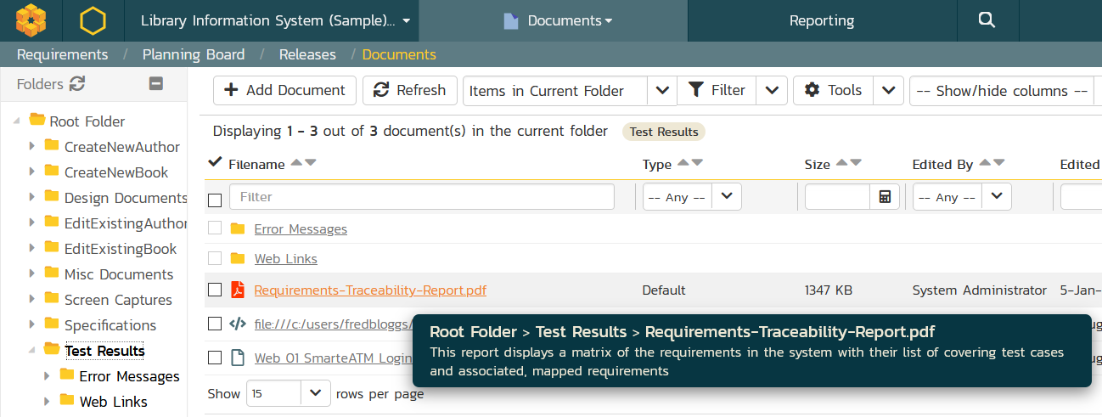1102x417 pixels.
Task: Click the PDF icon for Requirements-Traceability-Report
Action: point(238,290)
